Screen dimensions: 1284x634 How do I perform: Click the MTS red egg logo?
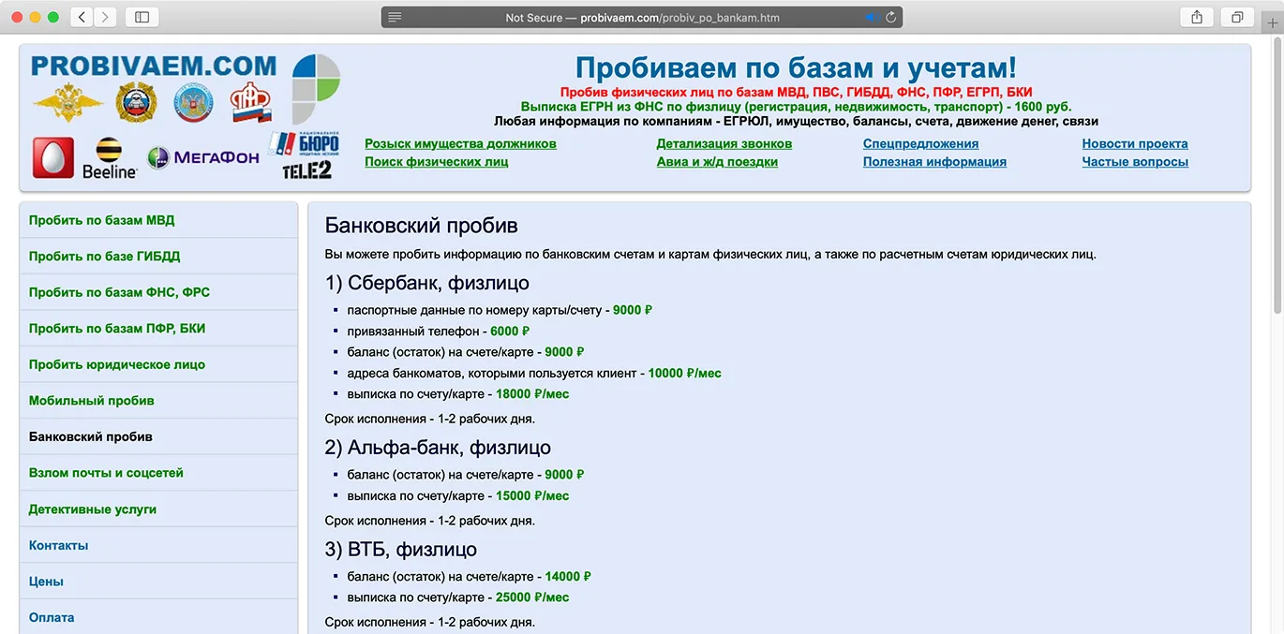[53, 157]
